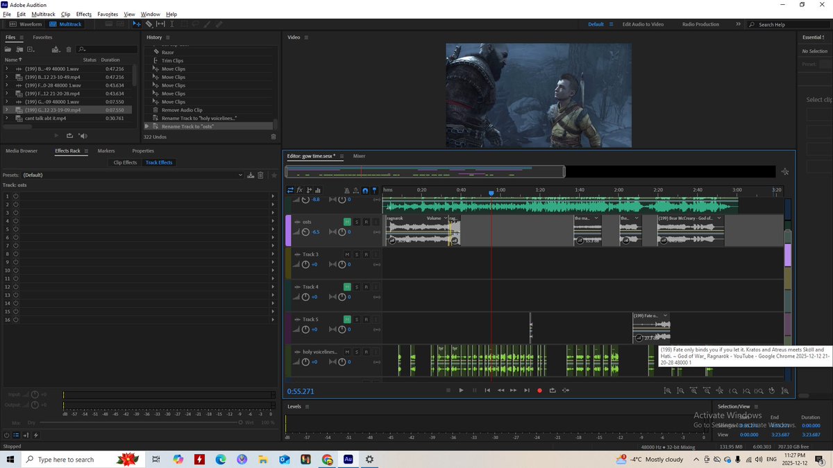Switch to the Markers tab

[x=106, y=150]
